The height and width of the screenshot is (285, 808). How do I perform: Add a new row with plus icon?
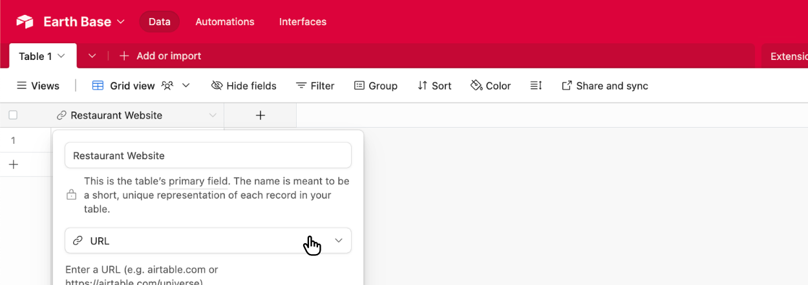[13, 164]
